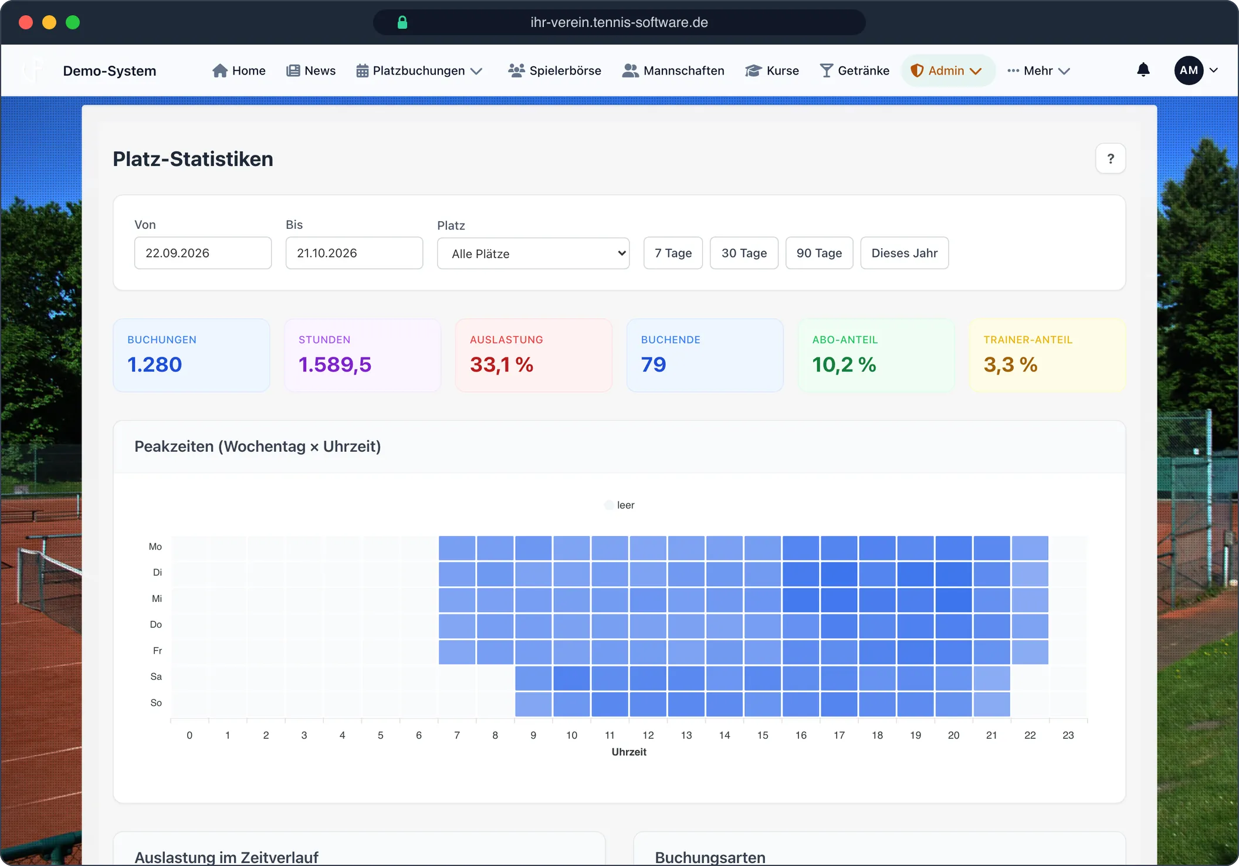The height and width of the screenshot is (866, 1239).
Task: Select the 7 Tage range button
Action: point(673,253)
